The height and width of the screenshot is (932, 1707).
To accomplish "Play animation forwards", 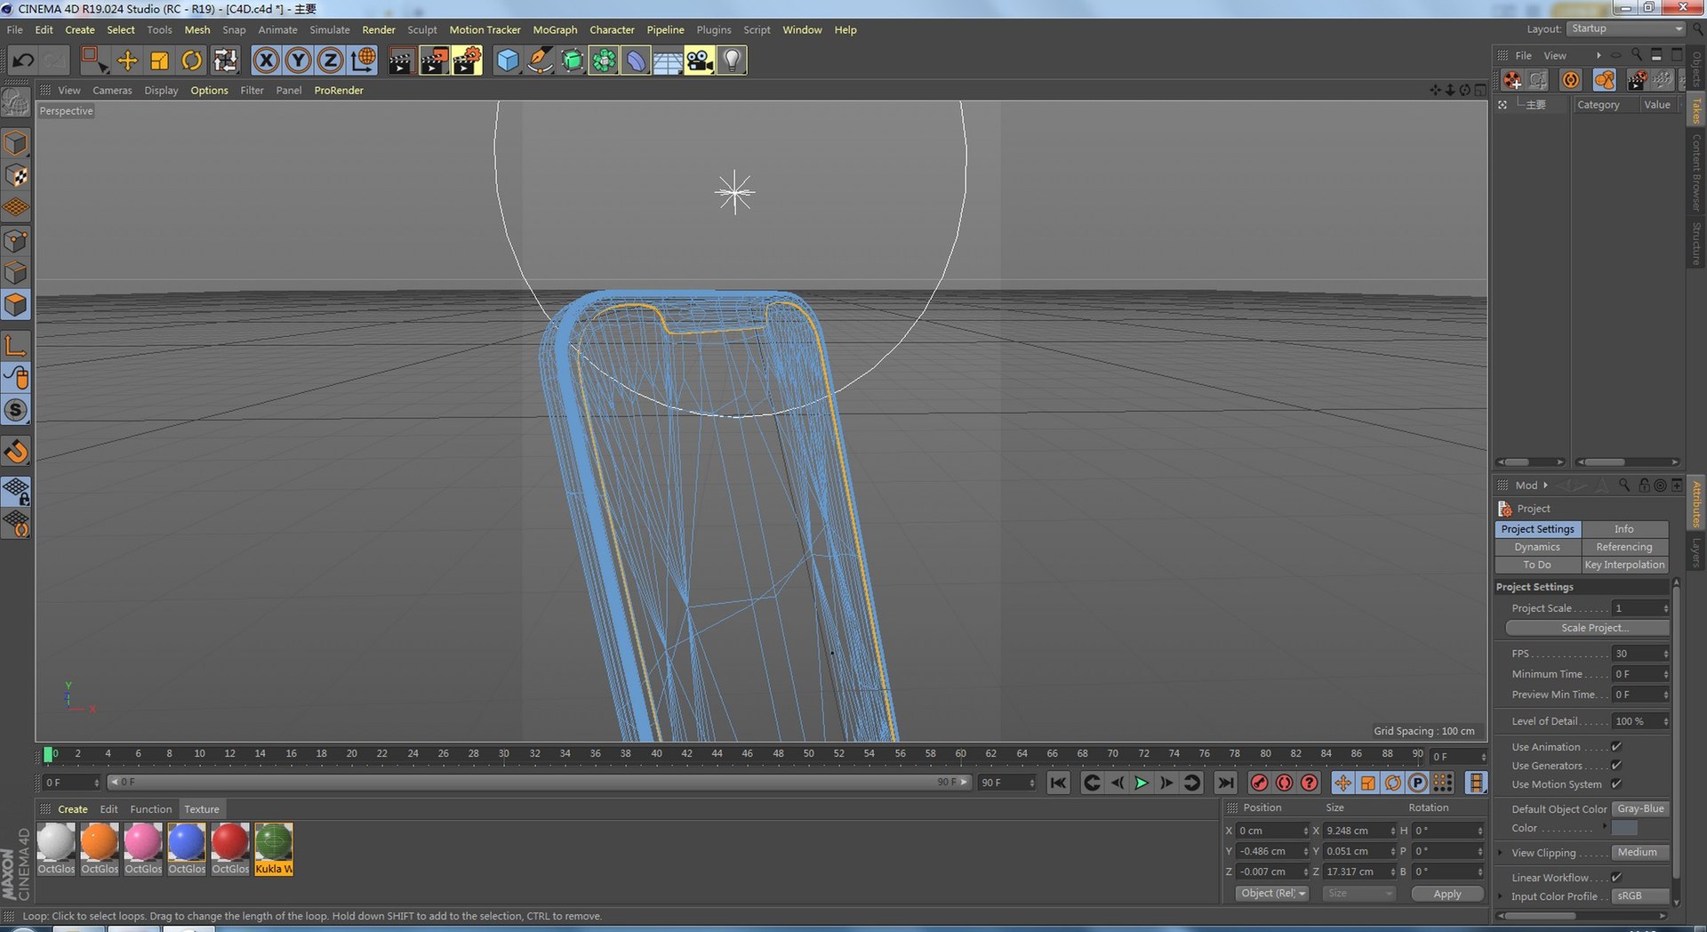I will click(x=1142, y=783).
